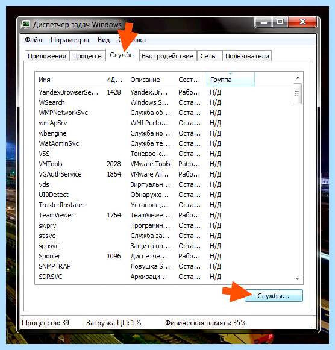This screenshot has height=350, width=335.
Task: Click the WMI Perfo... description cell
Action: [149, 123]
